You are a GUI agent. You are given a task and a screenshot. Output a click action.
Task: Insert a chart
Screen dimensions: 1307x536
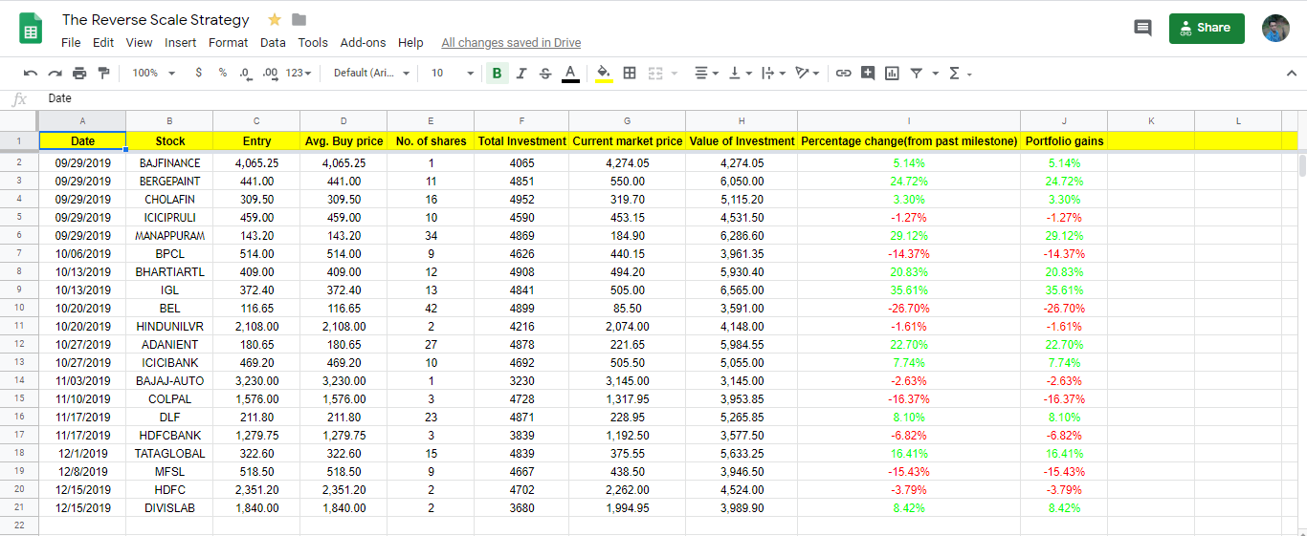[x=892, y=73]
